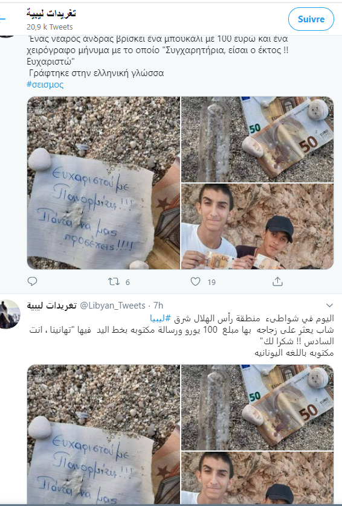Open the 7h timestamp of the tweet
Image resolution: width=342 pixels, height=506 pixels.
(x=158, y=306)
